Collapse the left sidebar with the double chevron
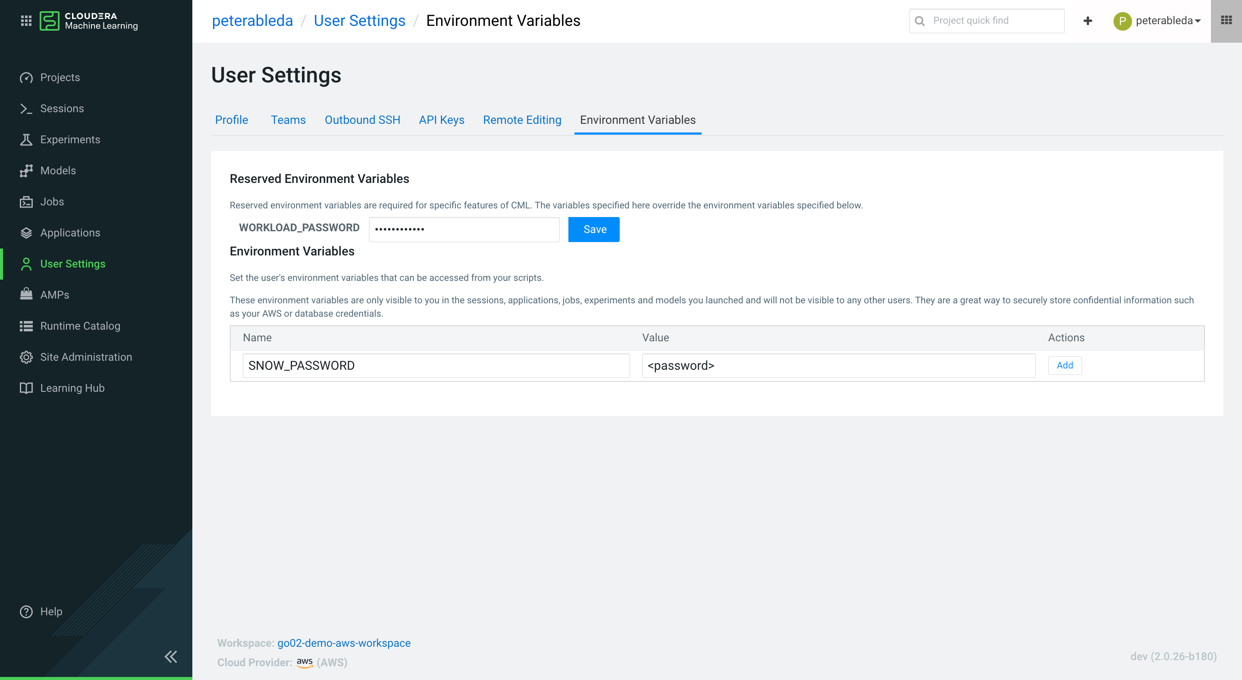The width and height of the screenshot is (1242, 680). click(171, 656)
